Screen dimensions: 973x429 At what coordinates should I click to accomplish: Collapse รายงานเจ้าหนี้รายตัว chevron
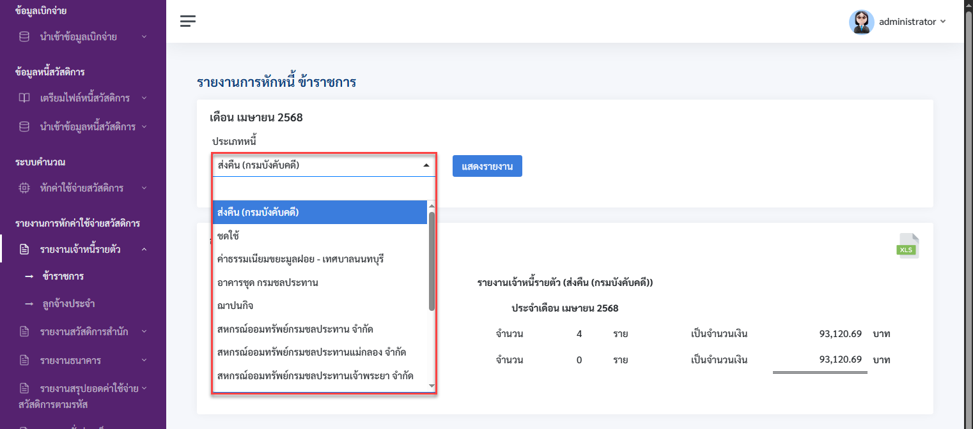pyautogui.click(x=144, y=249)
